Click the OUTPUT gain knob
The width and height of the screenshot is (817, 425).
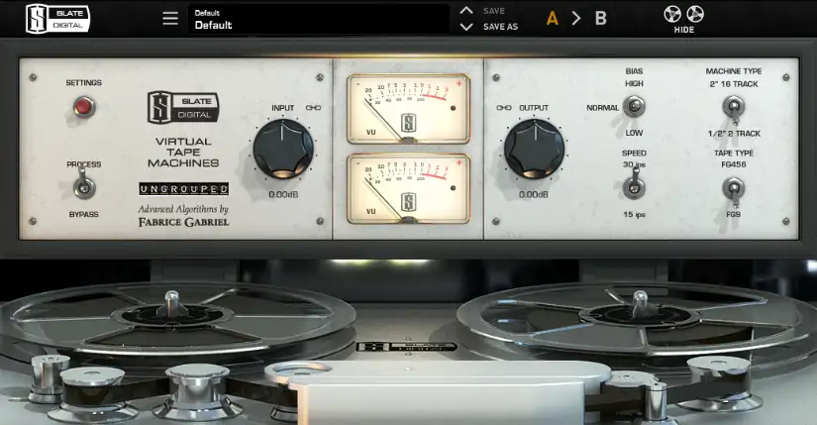[534, 150]
